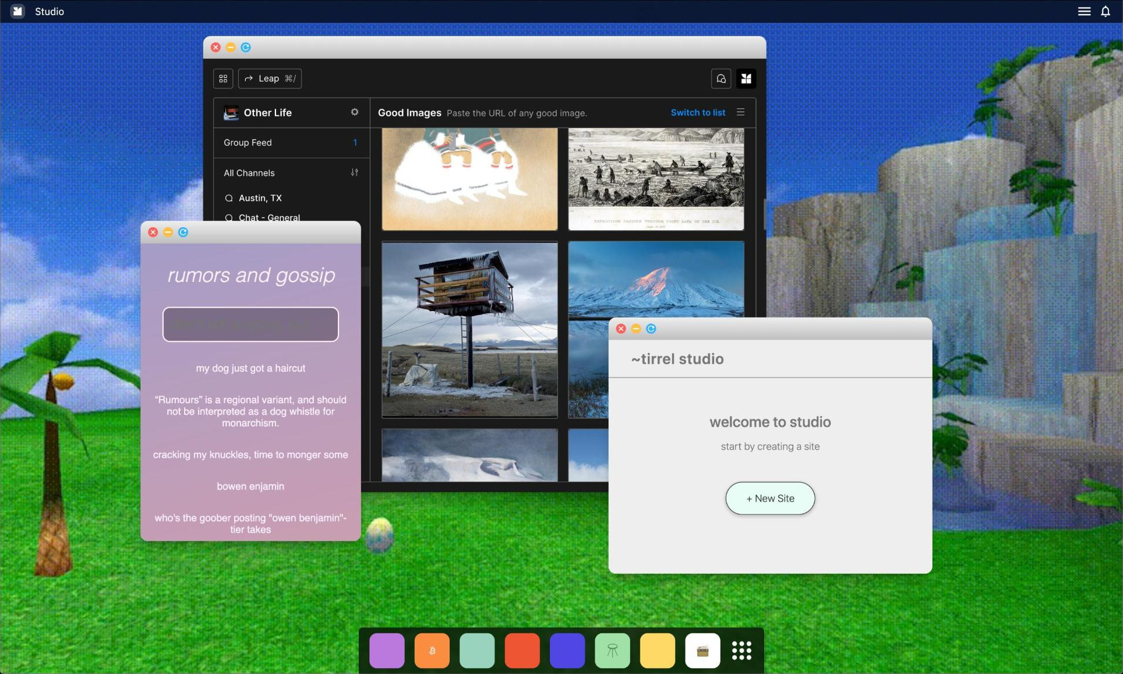Click the + New Site button
1123x674 pixels.
(x=770, y=498)
